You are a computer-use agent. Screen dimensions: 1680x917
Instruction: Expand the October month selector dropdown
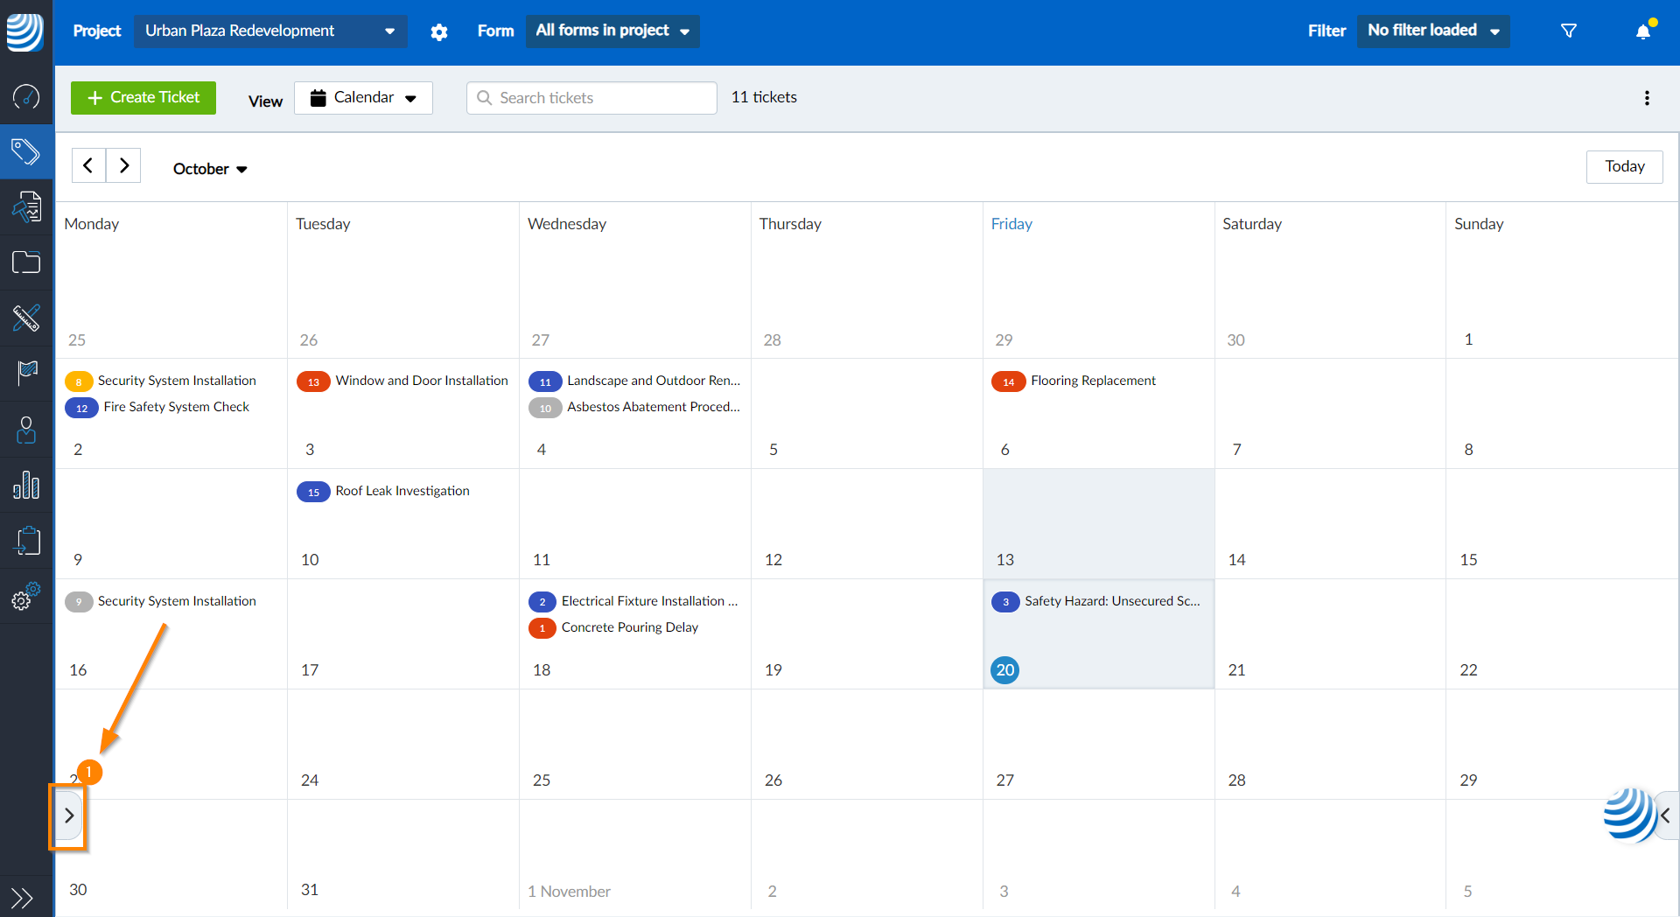point(209,168)
